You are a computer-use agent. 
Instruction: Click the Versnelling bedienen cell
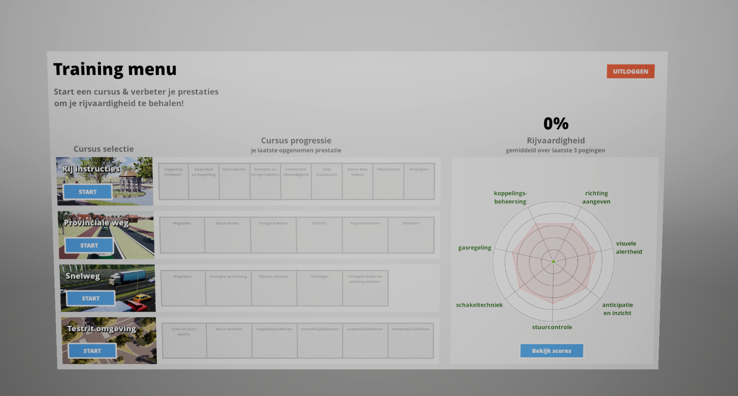[320, 341]
